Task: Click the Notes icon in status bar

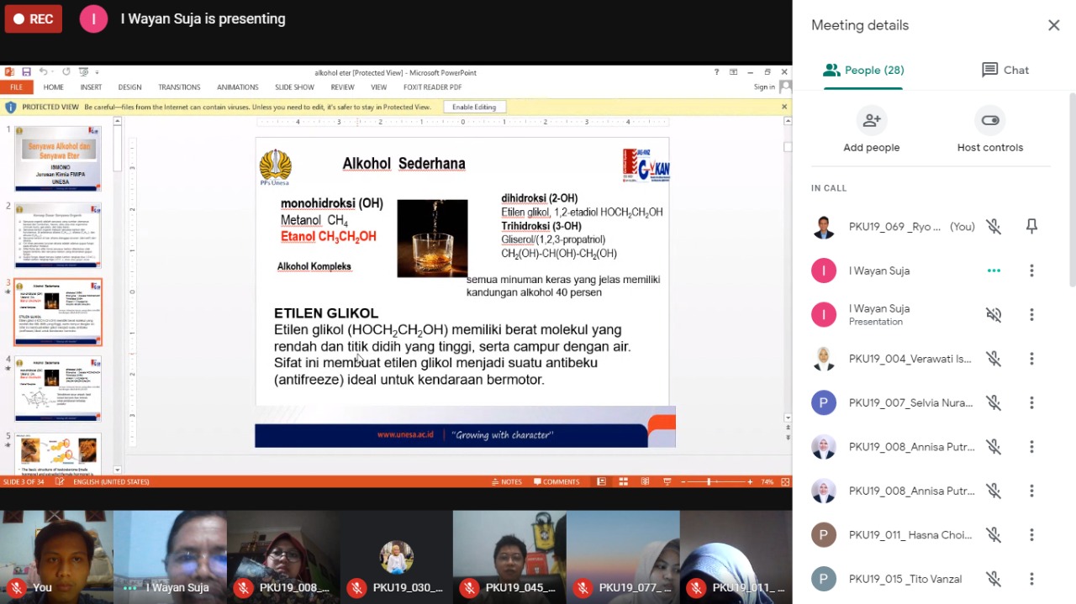Action: pyautogui.click(x=507, y=482)
